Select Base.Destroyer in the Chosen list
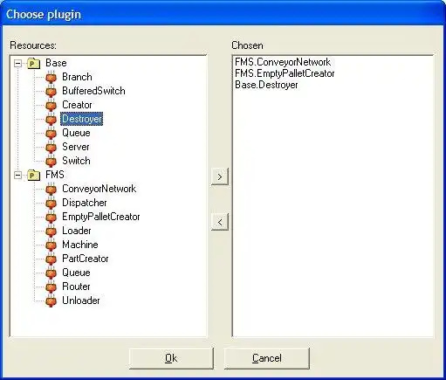 tap(266, 85)
